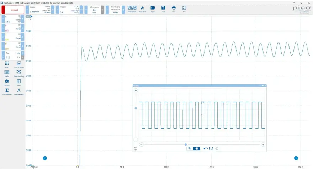Viewport: 313px width, 170px height.
Task: Open the Serial decoding tool
Action: tap(19, 73)
